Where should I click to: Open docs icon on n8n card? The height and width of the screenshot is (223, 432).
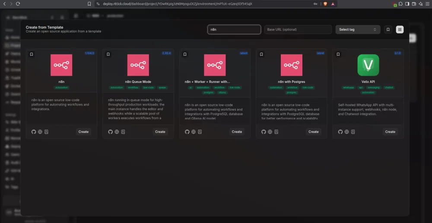tap(46, 132)
